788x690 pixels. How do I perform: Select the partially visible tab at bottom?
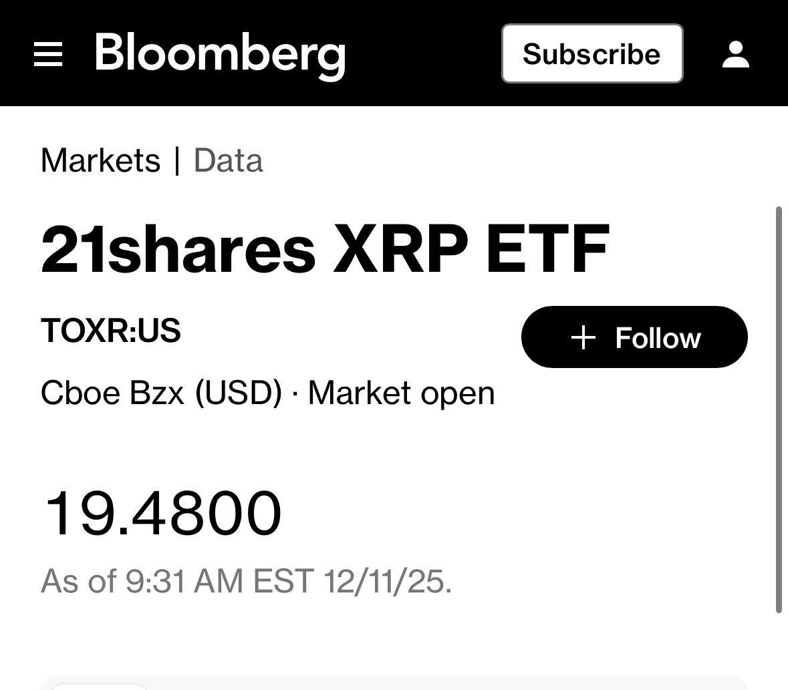[x=98, y=686]
